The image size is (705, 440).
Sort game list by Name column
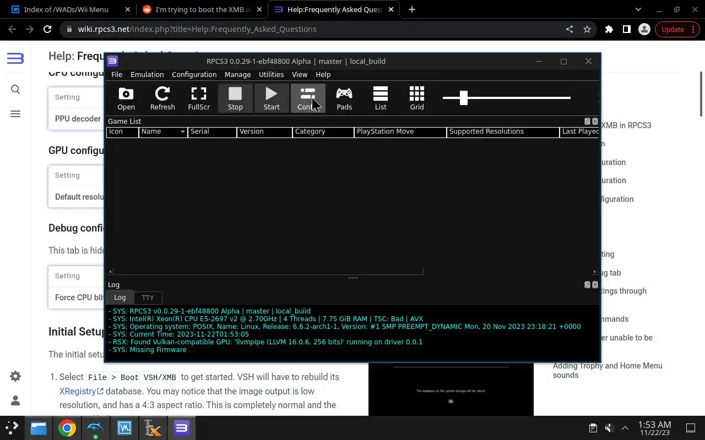pos(163,131)
